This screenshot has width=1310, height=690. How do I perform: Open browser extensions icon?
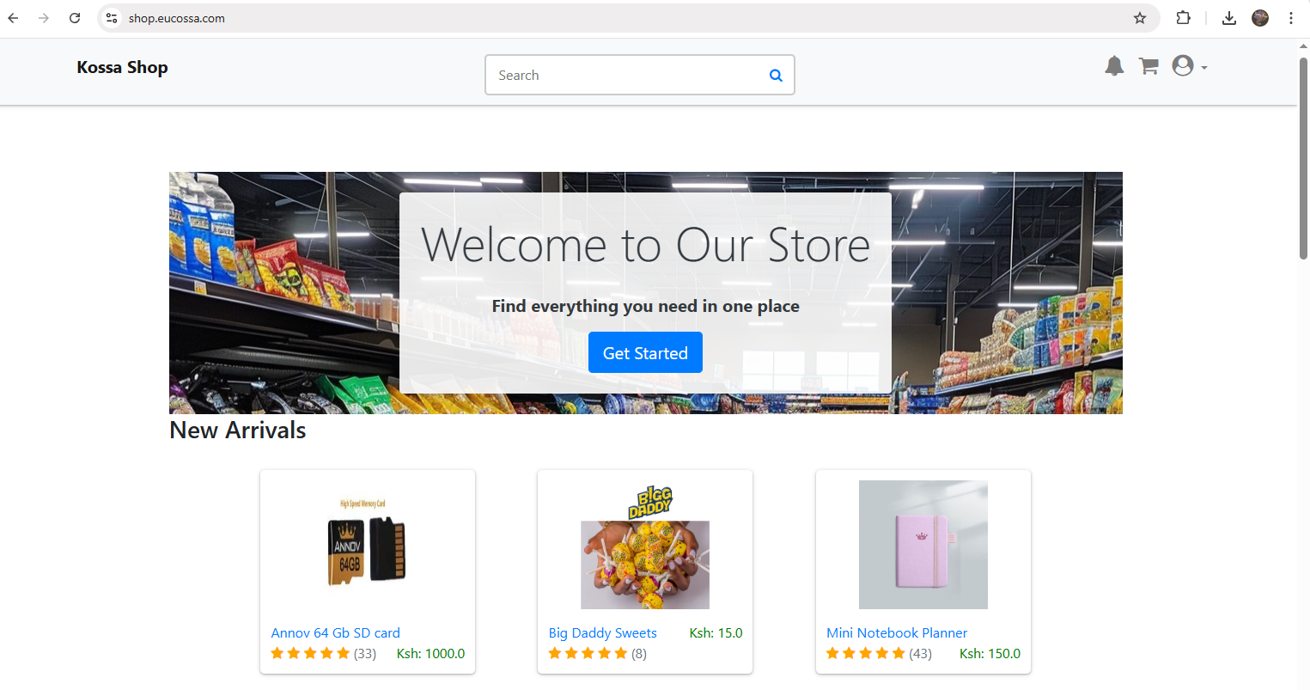click(1183, 17)
